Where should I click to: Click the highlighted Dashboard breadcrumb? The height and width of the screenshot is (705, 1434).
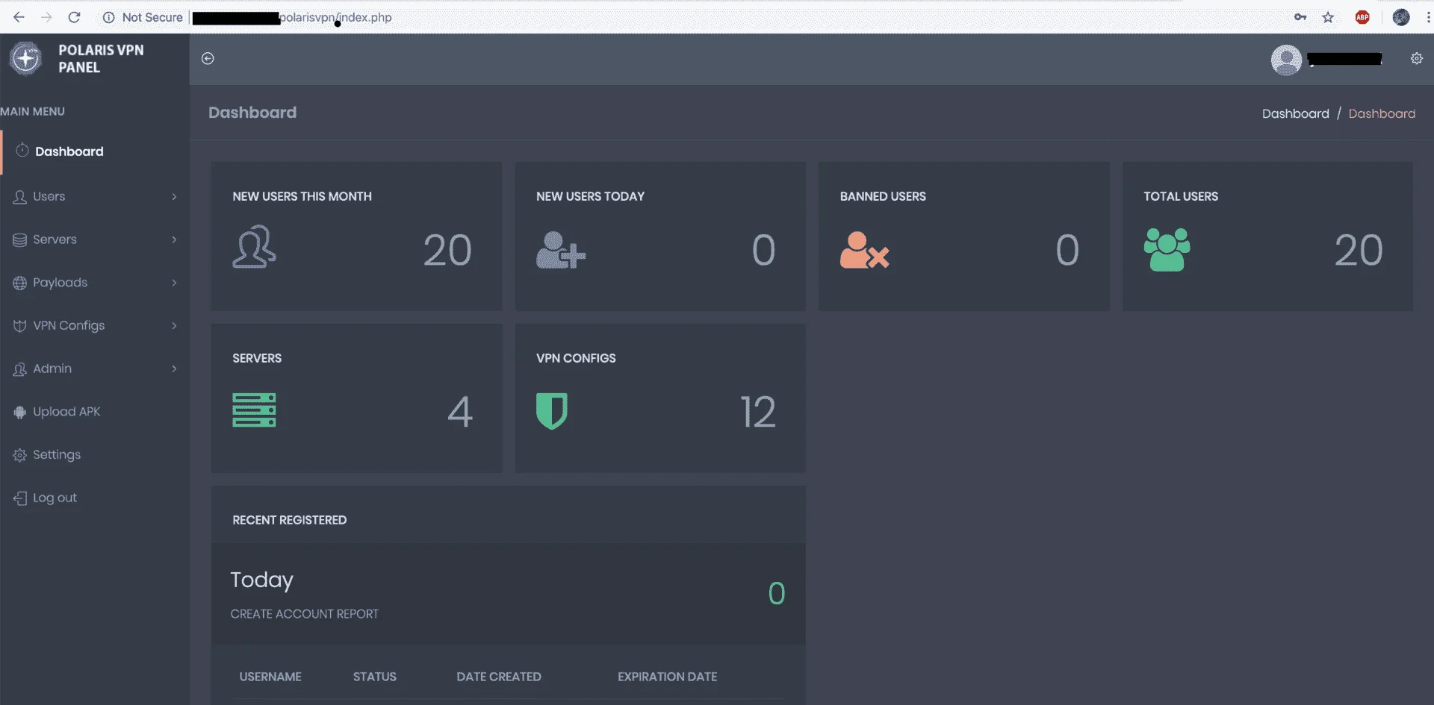pos(1382,113)
